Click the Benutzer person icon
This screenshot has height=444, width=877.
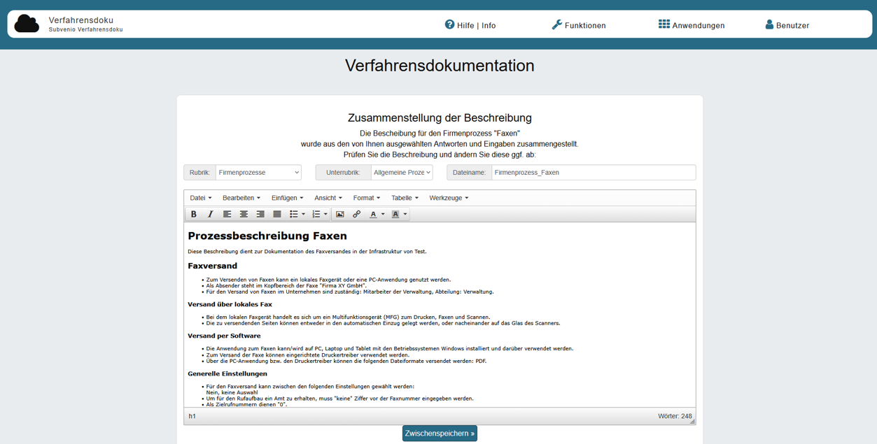[x=769, y=24]
